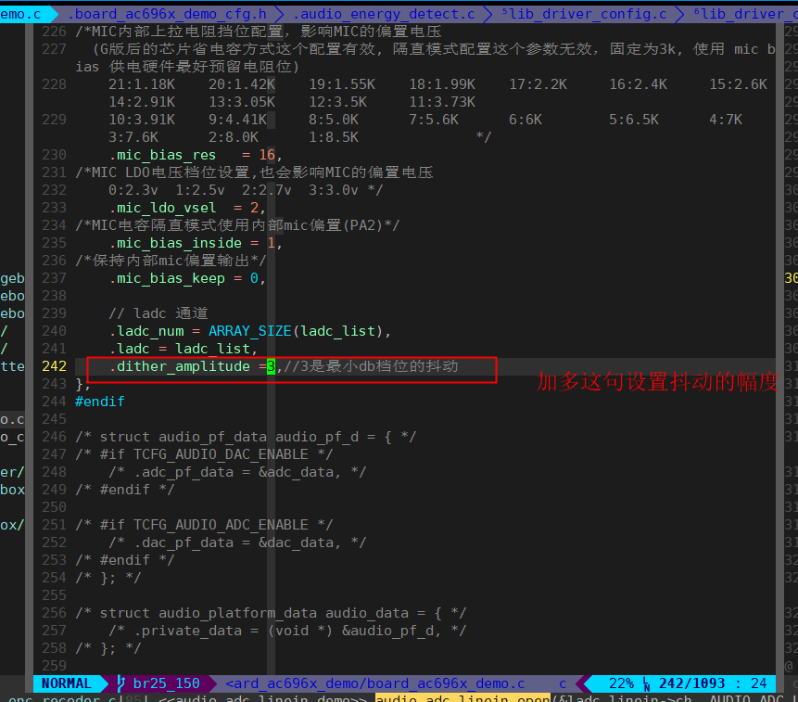This screenshot has height=702, width=798.
Task: Click the file path board_ac696x_demo.c in statusline
Action: (x=375, y=683)
